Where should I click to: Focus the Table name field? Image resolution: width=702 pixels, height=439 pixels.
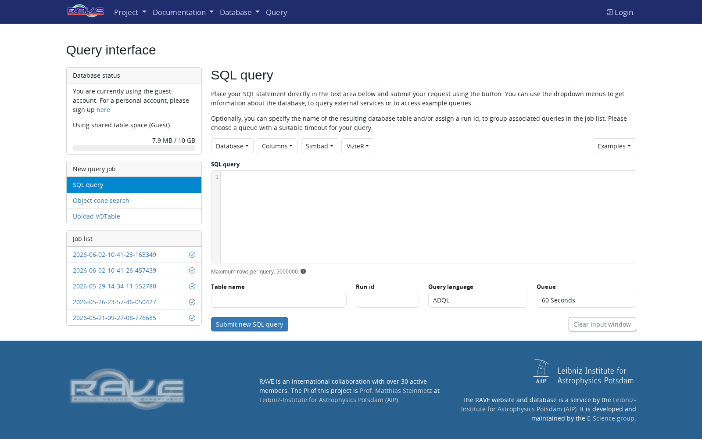click(279, 300)
